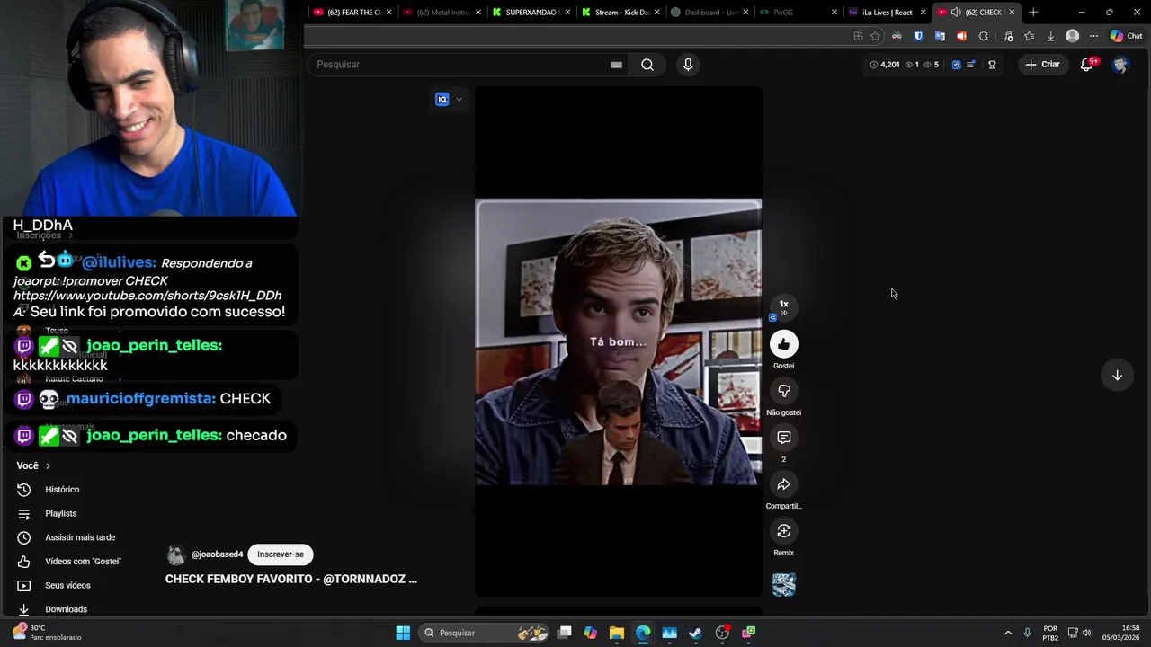
Task: Open the browser Downloads icon
Action: pos(1050,36)
